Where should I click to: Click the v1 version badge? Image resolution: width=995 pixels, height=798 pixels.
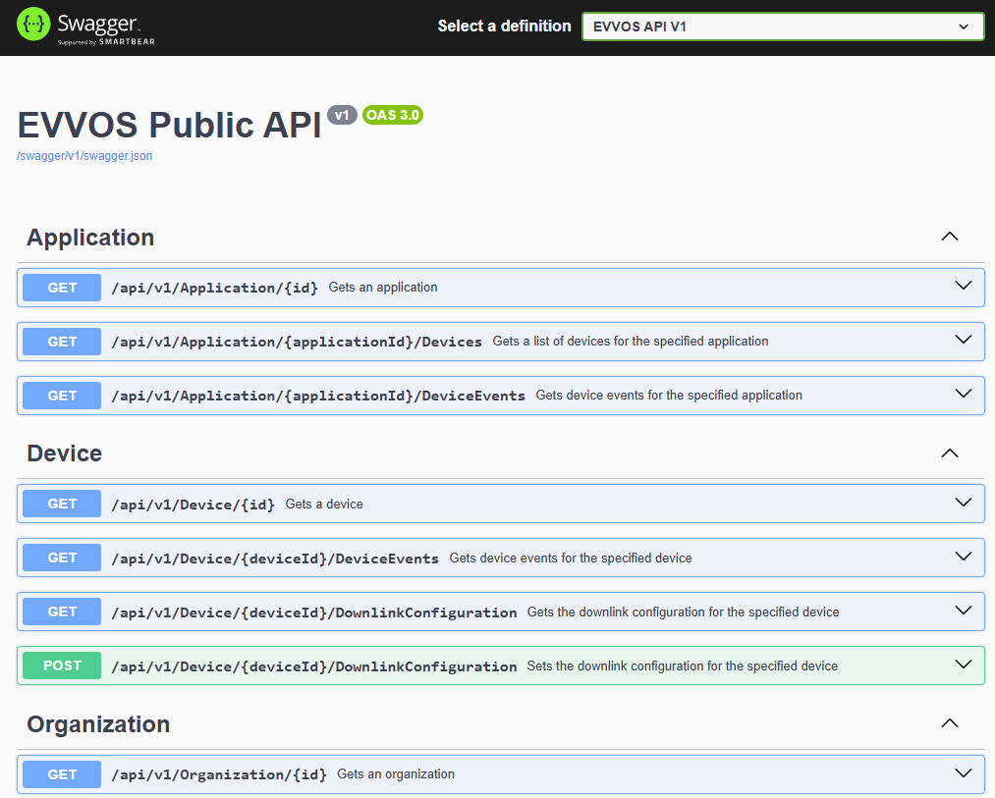pyautogui.click(x=342, y=115)
